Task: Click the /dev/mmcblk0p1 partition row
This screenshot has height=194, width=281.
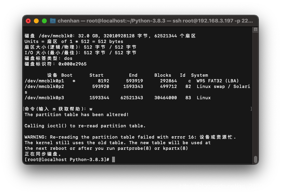Action: tap(132, 81)
